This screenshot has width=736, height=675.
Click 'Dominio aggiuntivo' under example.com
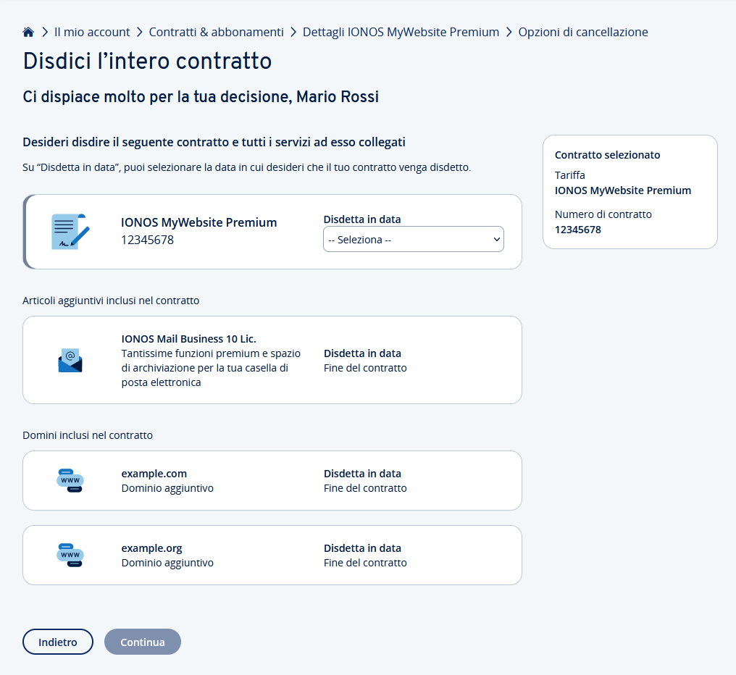pos(167,488)
